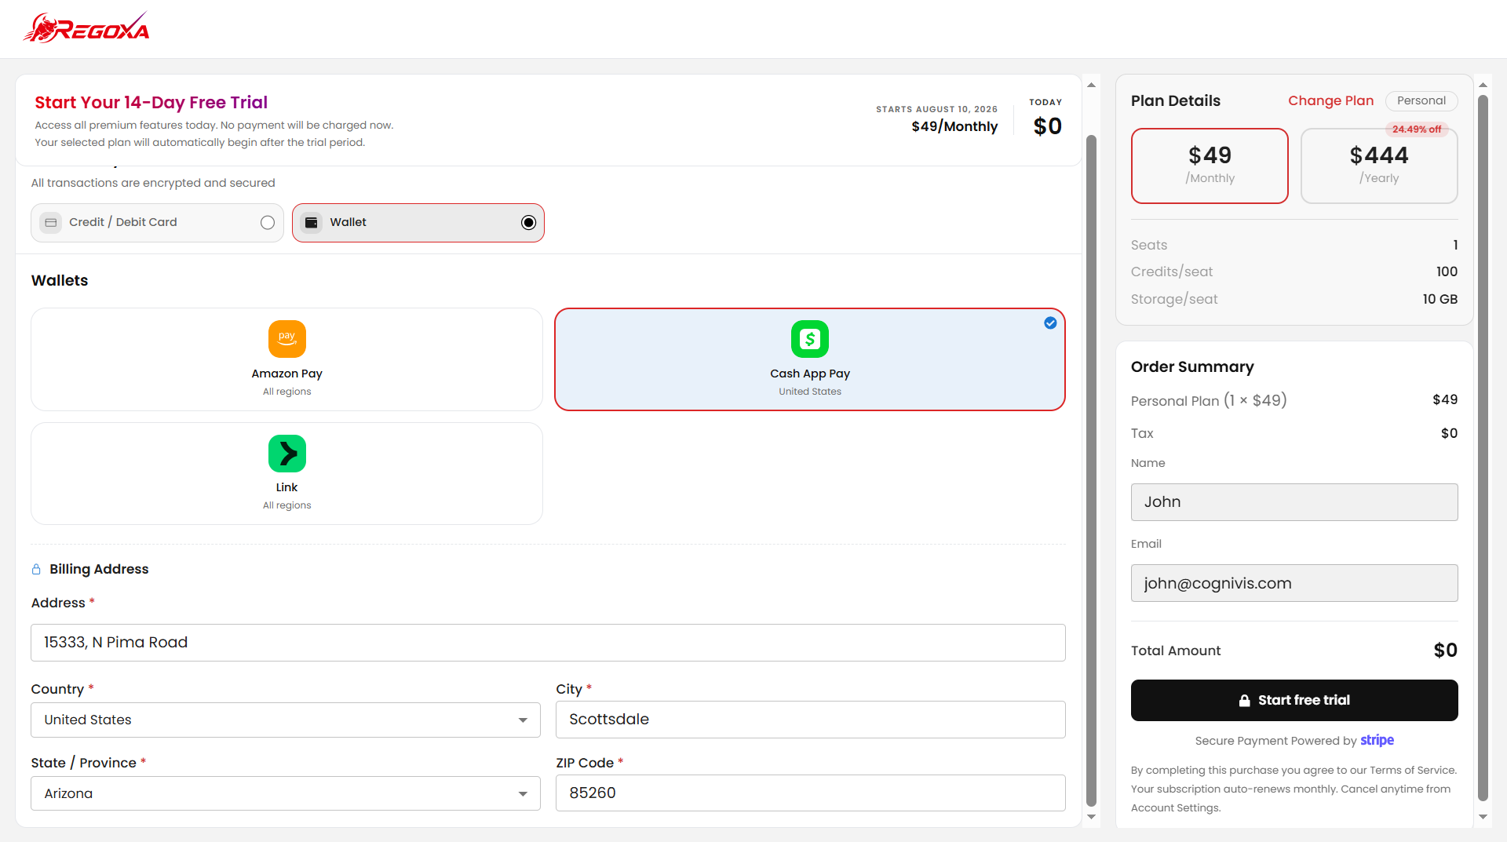Click the Name field containing John

click(1294, 502)
